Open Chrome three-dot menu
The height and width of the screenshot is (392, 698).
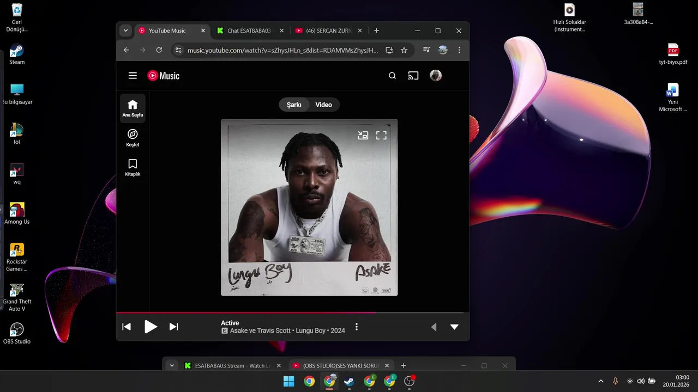pyautogui.click(x=459, y=50)
